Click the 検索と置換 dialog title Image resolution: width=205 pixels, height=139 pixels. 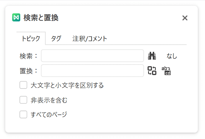41,18
